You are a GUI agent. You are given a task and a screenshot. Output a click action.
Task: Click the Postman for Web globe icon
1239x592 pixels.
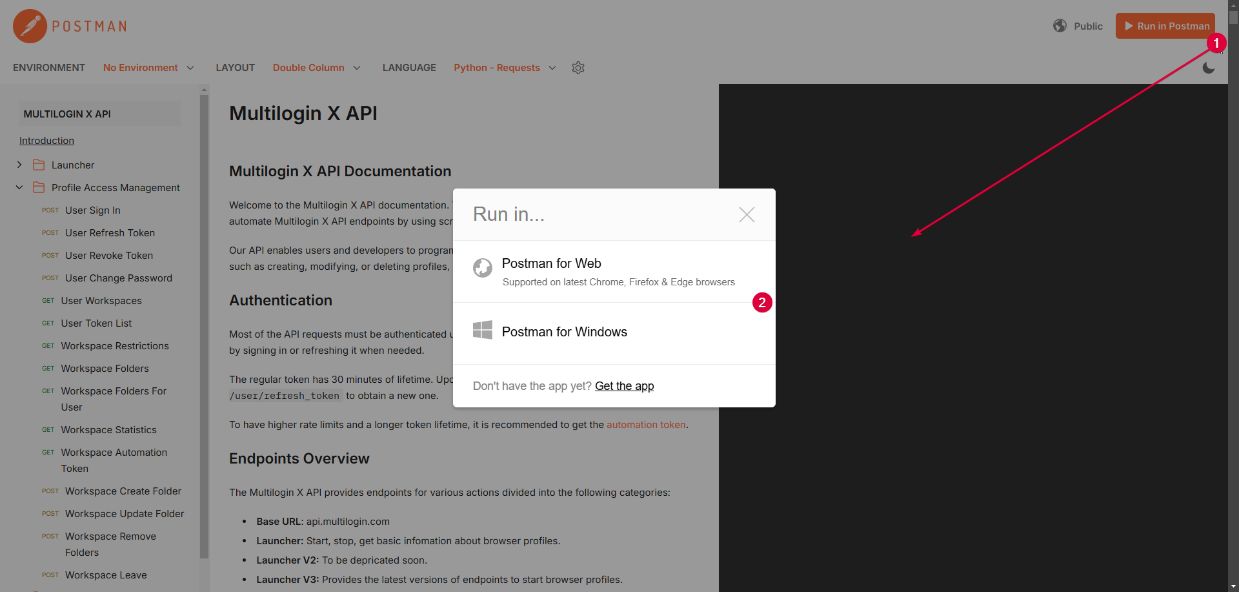(483, 268)
